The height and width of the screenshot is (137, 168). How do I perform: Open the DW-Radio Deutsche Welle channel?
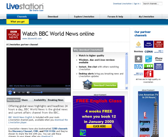tap(138, 74)
